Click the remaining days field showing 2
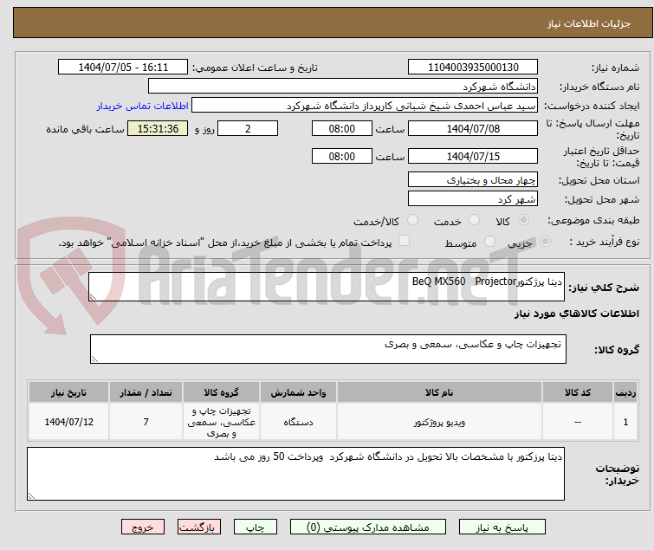Viewport: 654px width, 550px height. click(248, 128)
